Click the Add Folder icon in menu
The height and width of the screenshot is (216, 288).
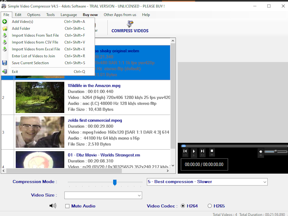tap(5, 28)
